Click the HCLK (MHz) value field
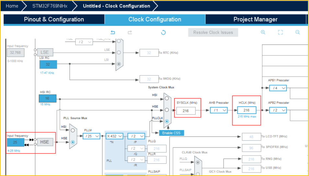 pyautogui.click(x=246, y=110)
